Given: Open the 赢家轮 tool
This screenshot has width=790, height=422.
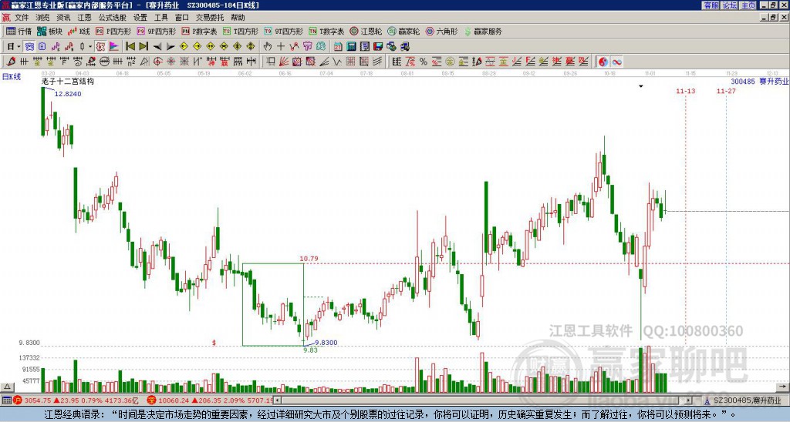Looking at the screenshot, I should pyautogui.click(x=403, y=31).
